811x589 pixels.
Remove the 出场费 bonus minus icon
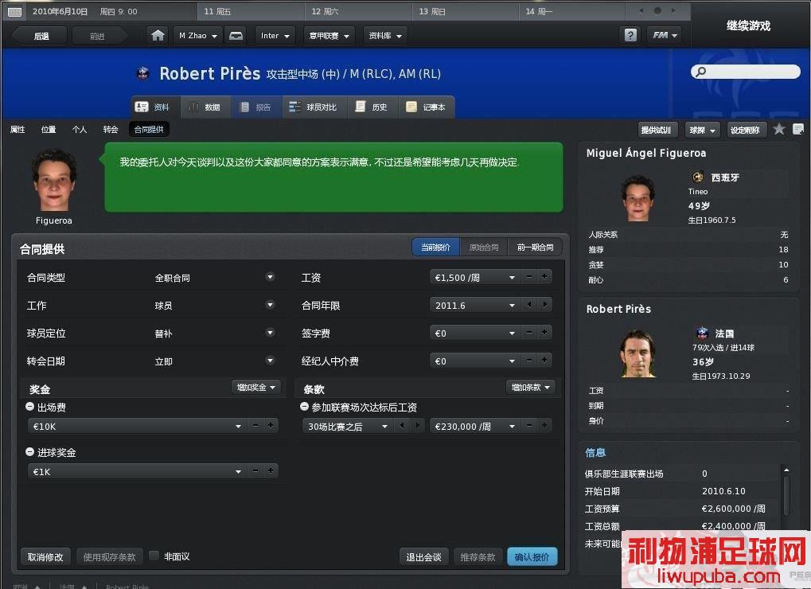[29, 407]
